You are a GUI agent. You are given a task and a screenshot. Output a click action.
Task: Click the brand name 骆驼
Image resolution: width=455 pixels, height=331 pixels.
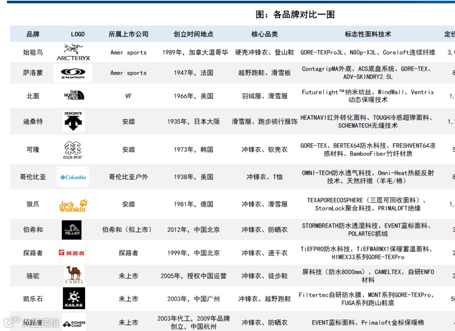click(33, 276)
